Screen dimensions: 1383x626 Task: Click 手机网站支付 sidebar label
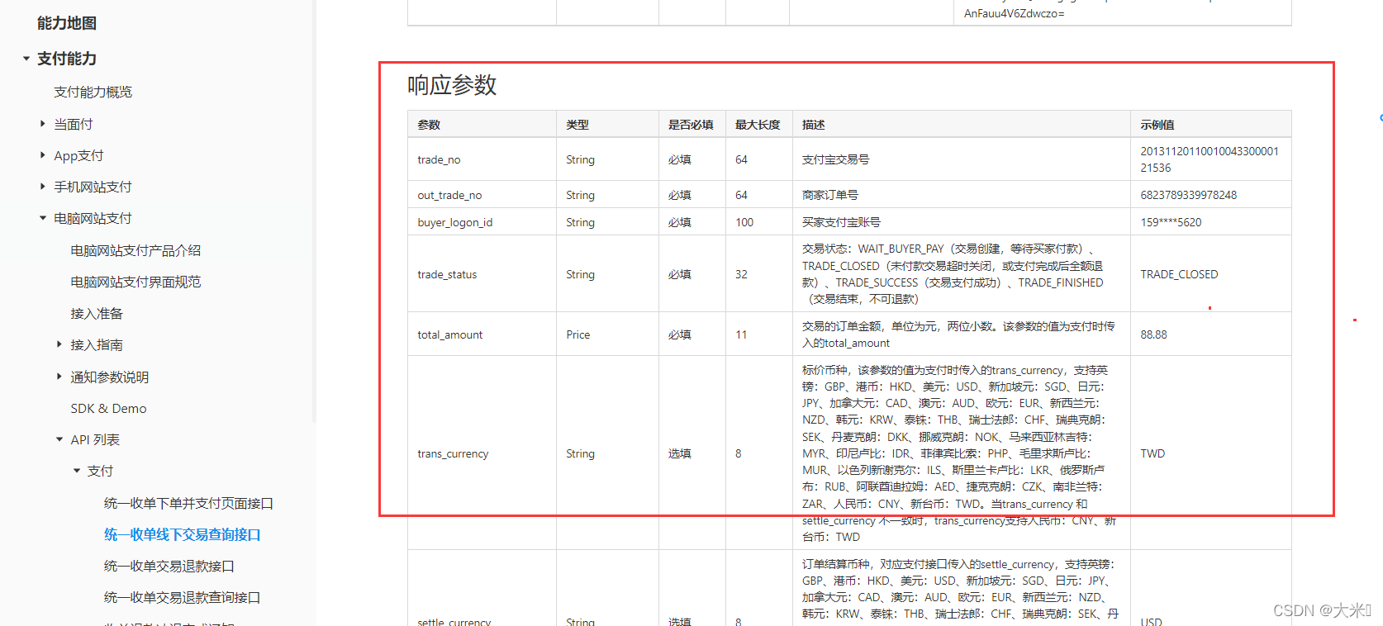[93, 187]
